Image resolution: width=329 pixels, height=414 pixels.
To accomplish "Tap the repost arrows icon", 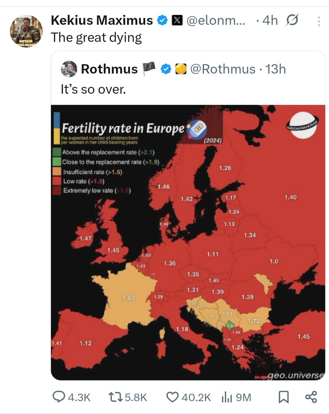I will [x=115, y=397].
